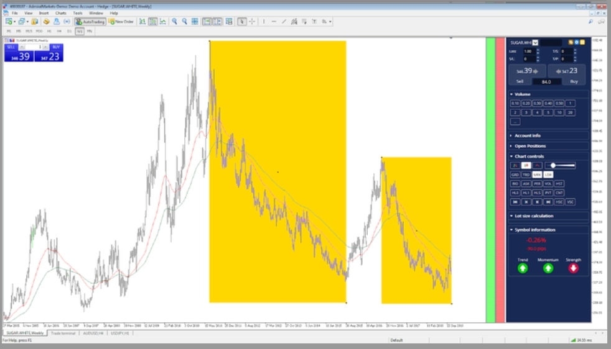Open the Charts menu
The image size is (611, 349).
[x=60, y=12]
